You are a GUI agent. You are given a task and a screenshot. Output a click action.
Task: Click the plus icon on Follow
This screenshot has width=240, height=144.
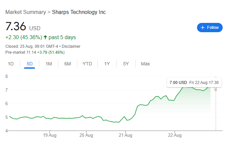click(203, 28)
